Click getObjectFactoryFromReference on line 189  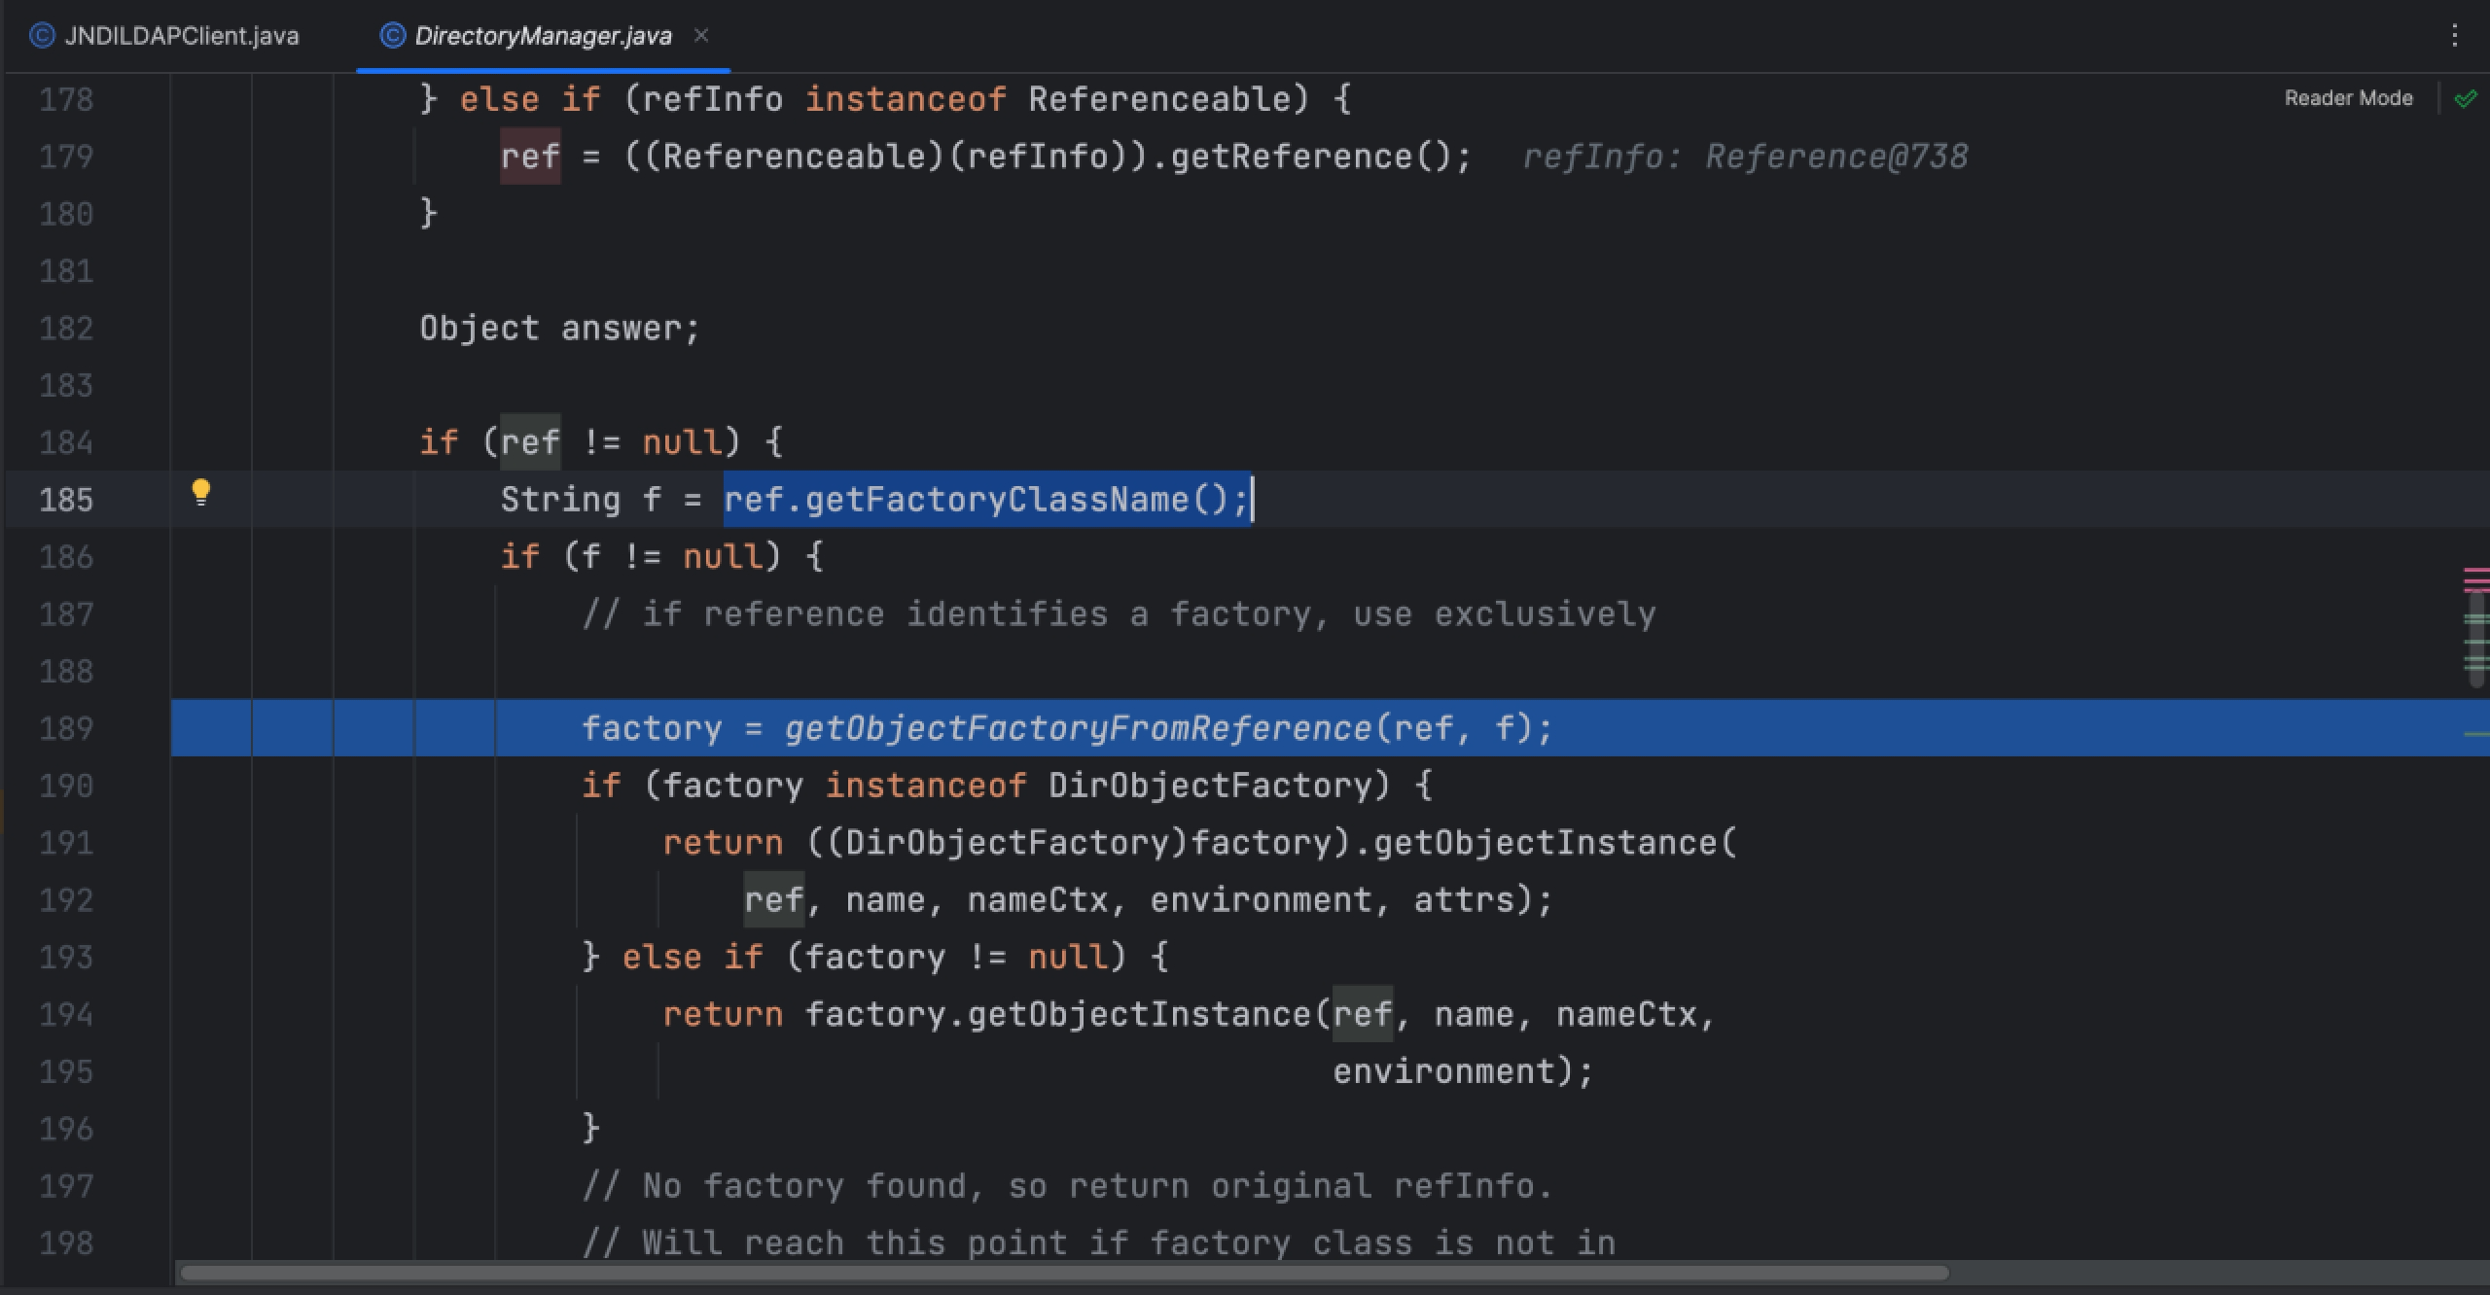(1078, 728)
